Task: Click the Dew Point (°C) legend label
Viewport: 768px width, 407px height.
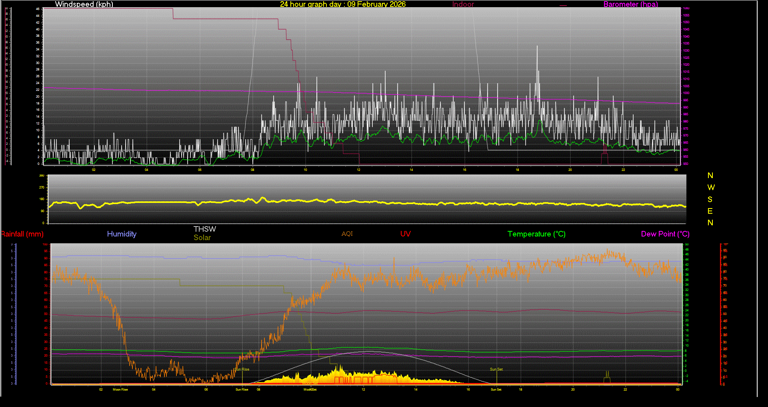Action: 665,234
